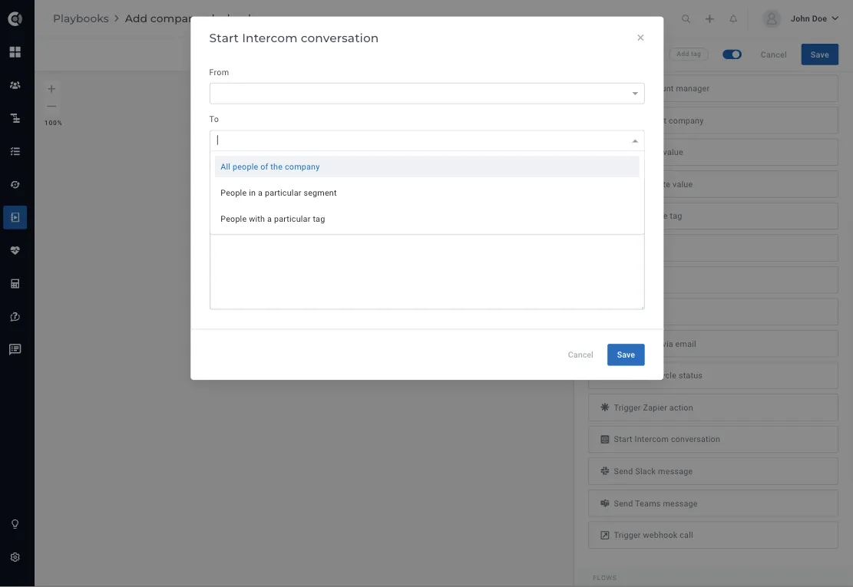Click the Add tag button

point(689,54)
